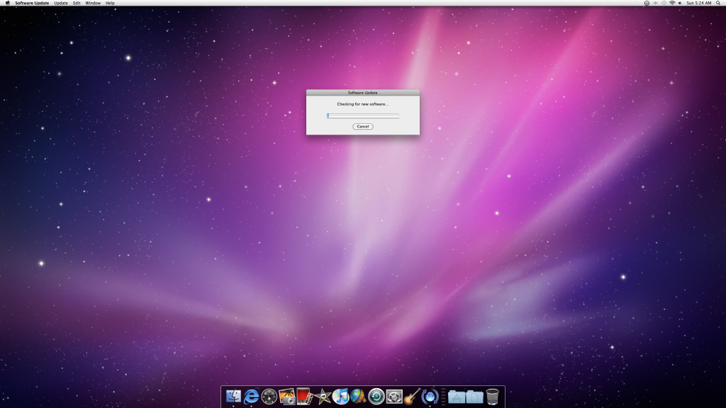Viewport: 726px width, 408px height.
Task: Open the Dashboard gauge icon in the Dock
Action: click(x=269, y=397)
